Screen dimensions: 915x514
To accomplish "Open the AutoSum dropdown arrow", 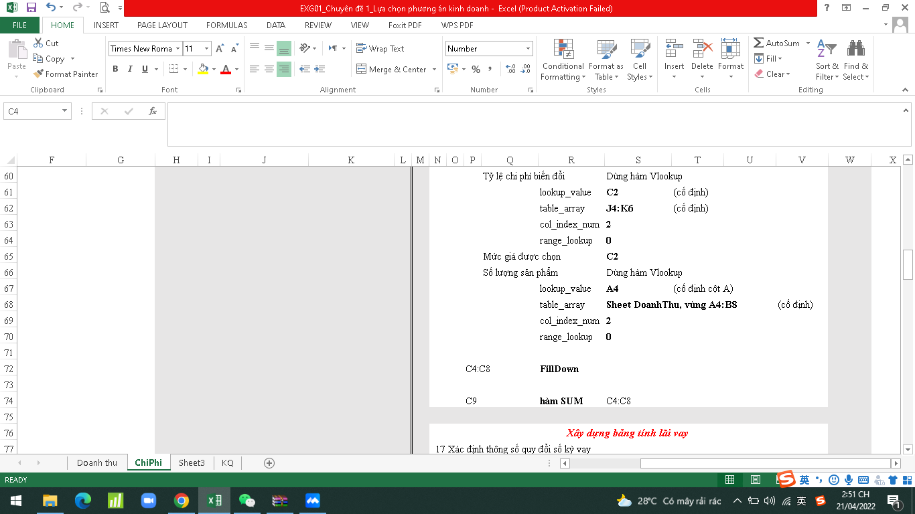I will click(x=808, y=43).
